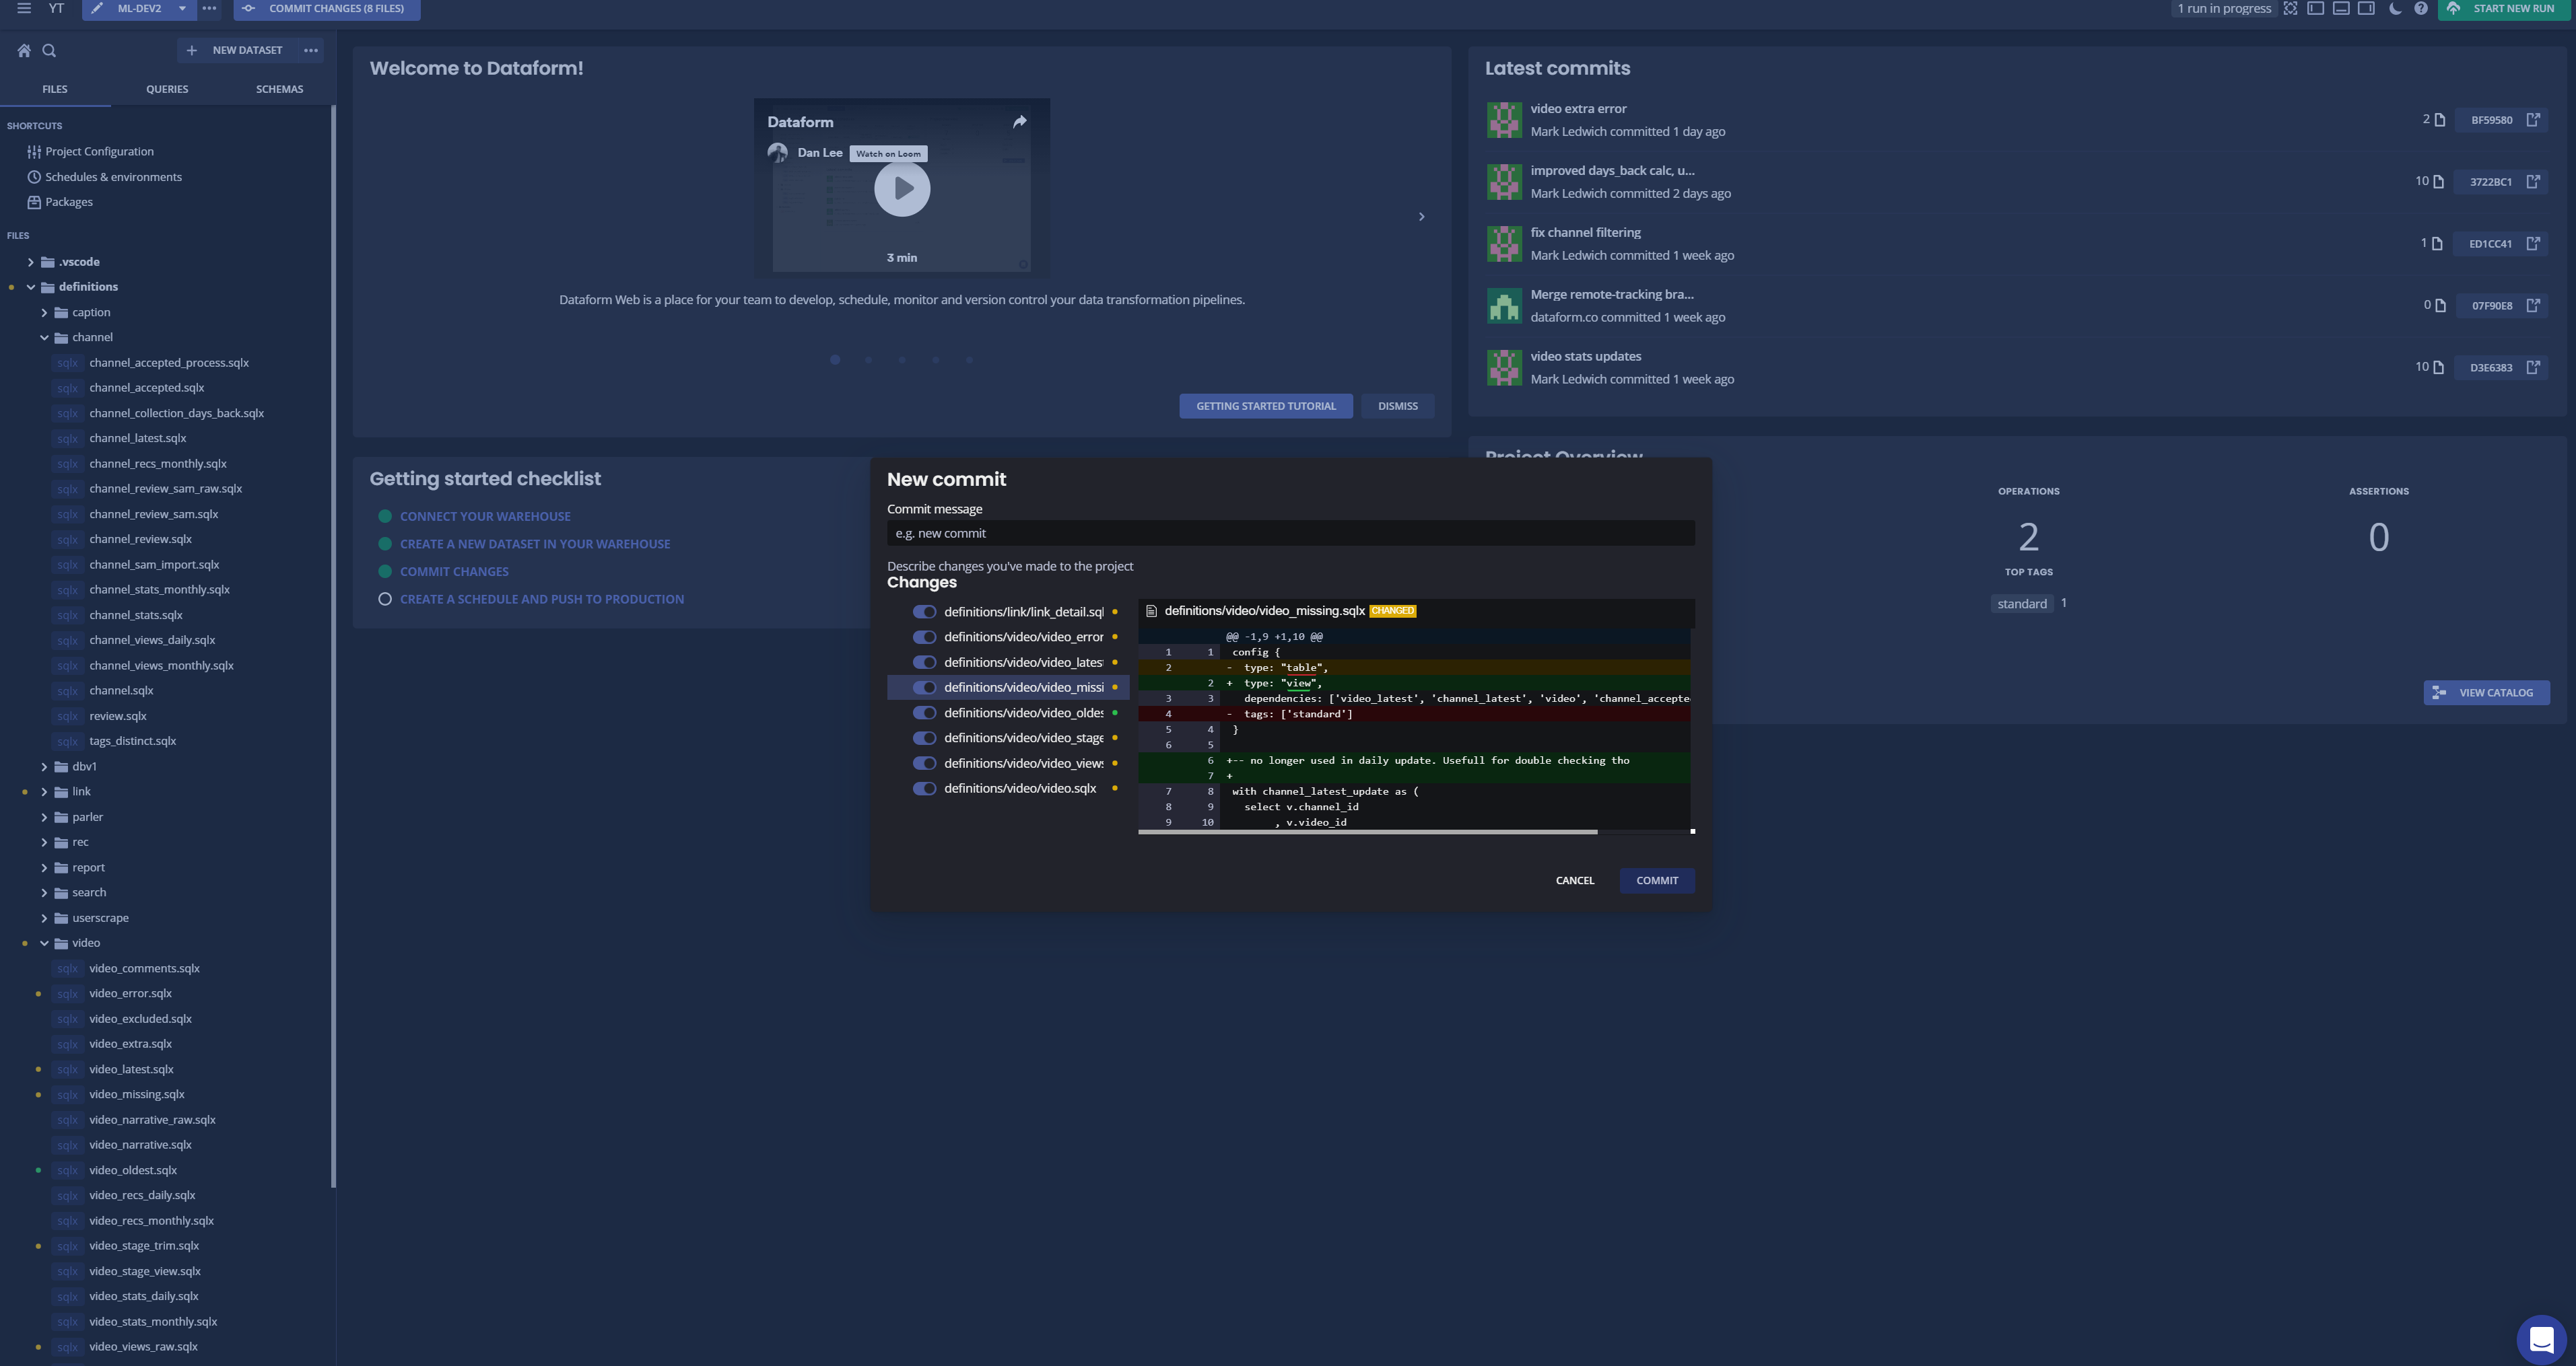Switch to the Schemas tab
The image size is (2576, 1366).
tap(279, 89)
